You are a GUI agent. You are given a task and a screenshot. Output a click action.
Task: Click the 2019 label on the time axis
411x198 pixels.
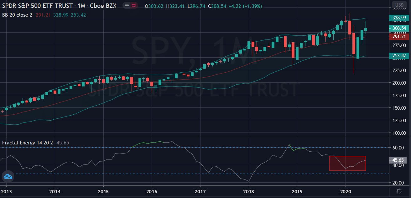297,191
